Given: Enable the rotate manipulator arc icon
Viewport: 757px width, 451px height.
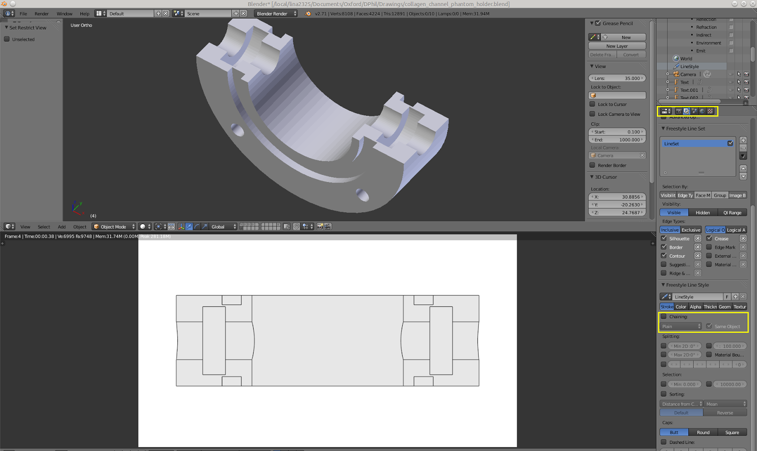Looking at the screenshot, I should (197, 227).
